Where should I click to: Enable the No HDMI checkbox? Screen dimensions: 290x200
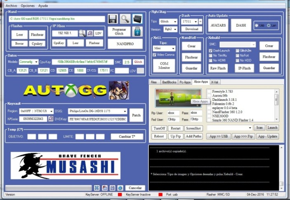[x=210, y=60]
